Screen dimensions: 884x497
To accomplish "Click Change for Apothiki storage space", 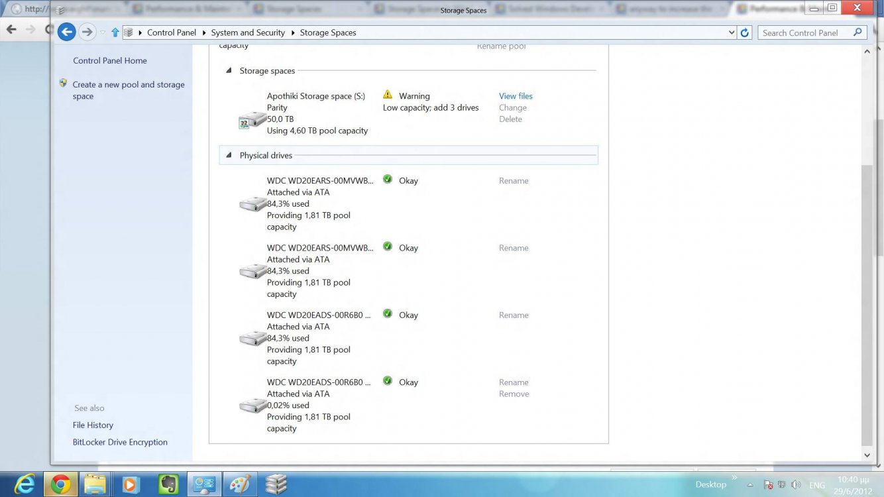I will (513, 107).
